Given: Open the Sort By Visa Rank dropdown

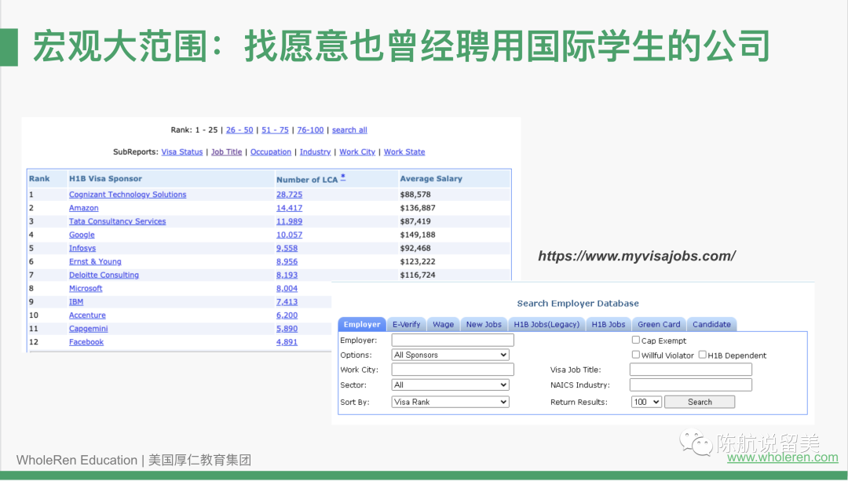Looking at the screenshot, I should coord(450,402).
